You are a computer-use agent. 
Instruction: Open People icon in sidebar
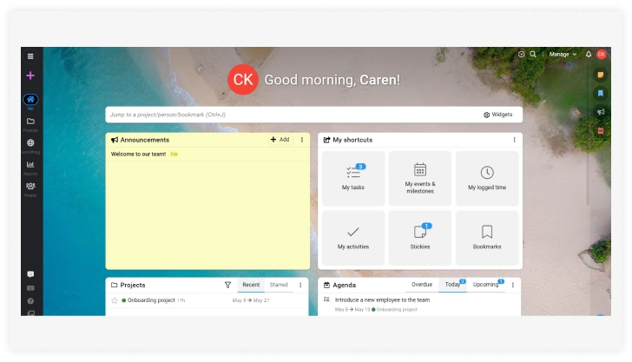point(30,187)
